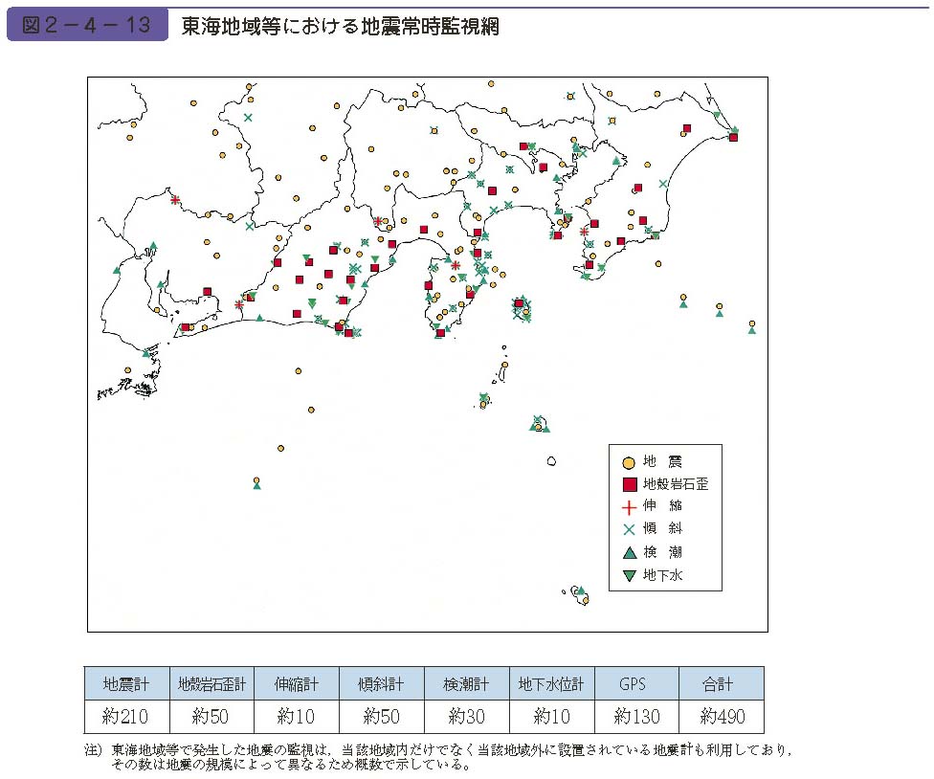Click the 約10 cell under 伸縮計
This screenshot has width=934, height=779.
(296, 716)
